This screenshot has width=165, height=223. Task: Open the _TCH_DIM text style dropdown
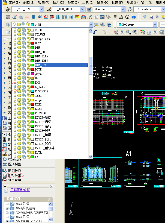pos(41,9)
